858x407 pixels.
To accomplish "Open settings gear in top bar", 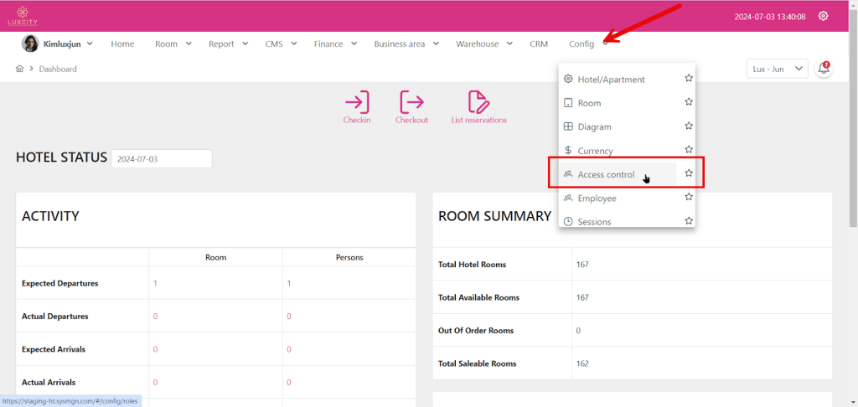I will (x=824, y=16).
